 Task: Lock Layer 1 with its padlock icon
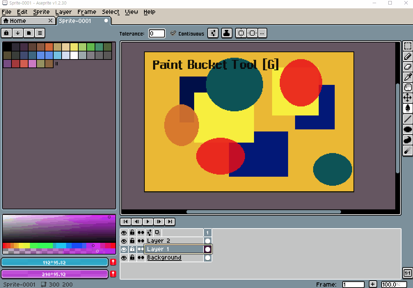click(132, 249)
